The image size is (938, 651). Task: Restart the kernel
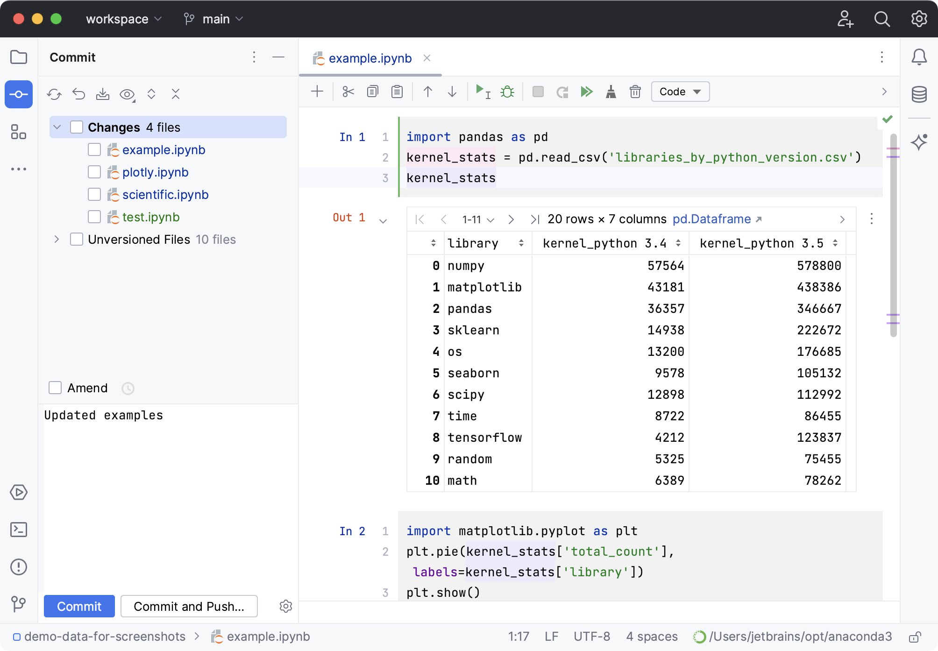(x=562, y=92)
